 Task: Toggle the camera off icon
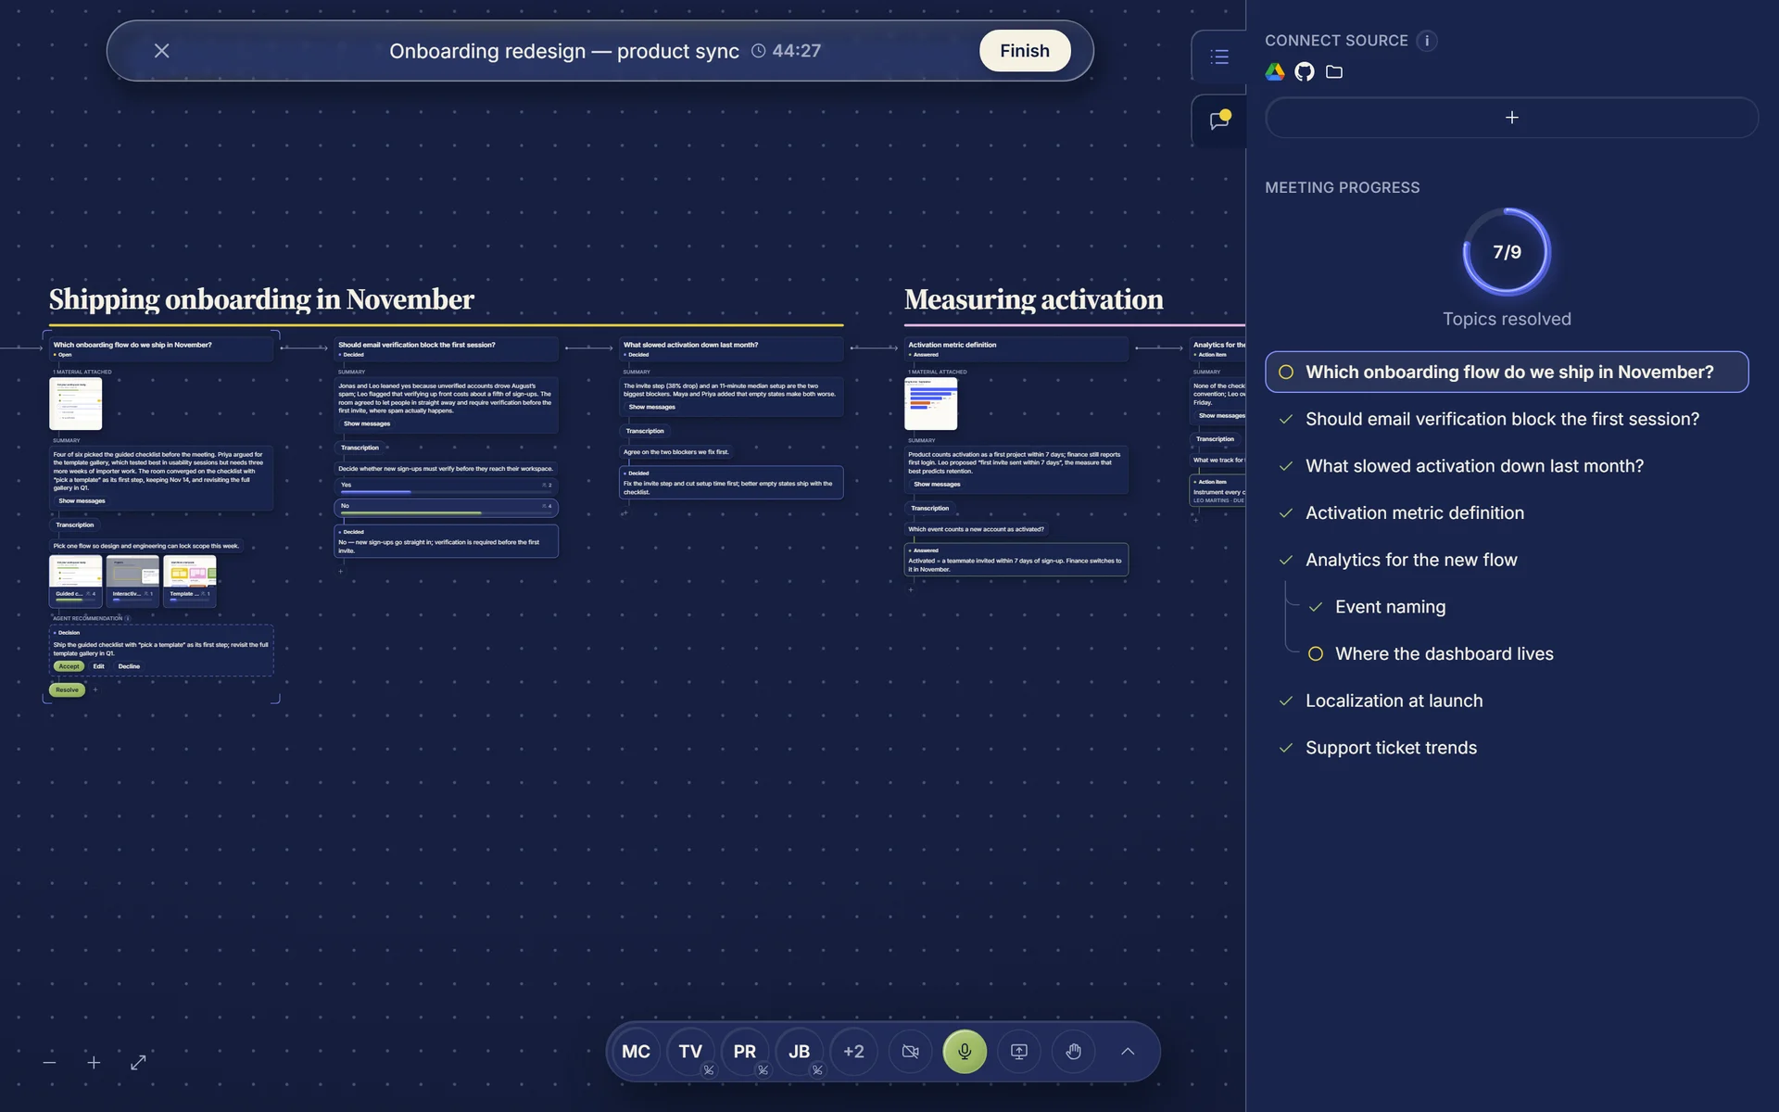[x=911, y=1052]
